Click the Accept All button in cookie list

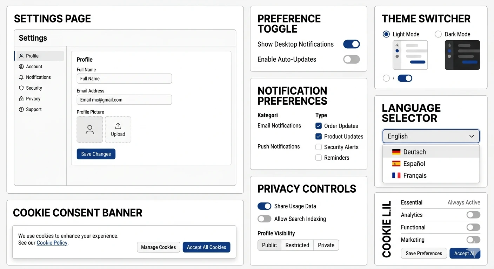click(465, 253)
